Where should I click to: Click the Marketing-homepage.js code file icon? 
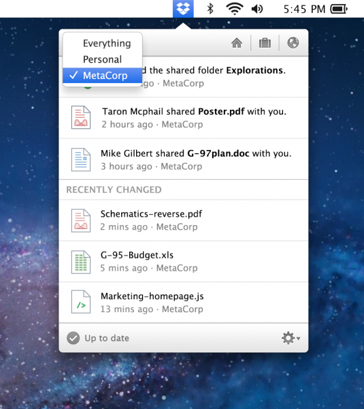[x=81, y=302]
